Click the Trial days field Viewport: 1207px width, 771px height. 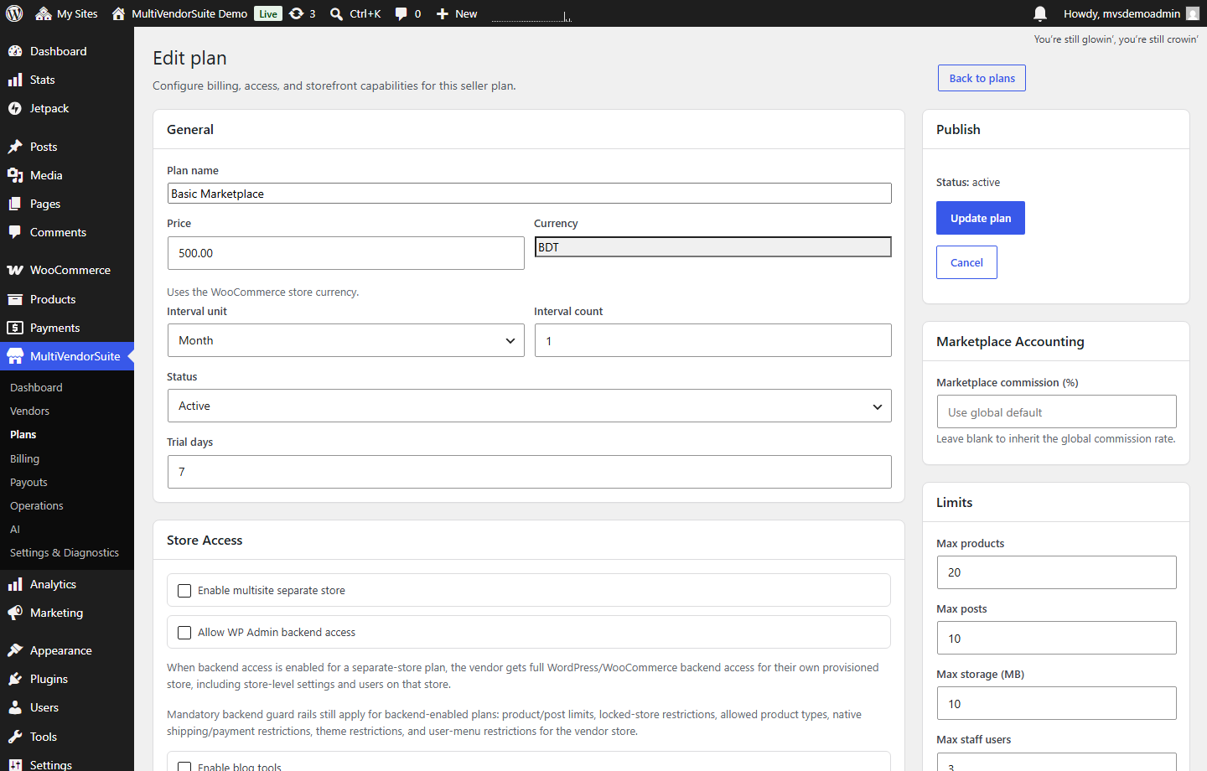pos(529,472)
